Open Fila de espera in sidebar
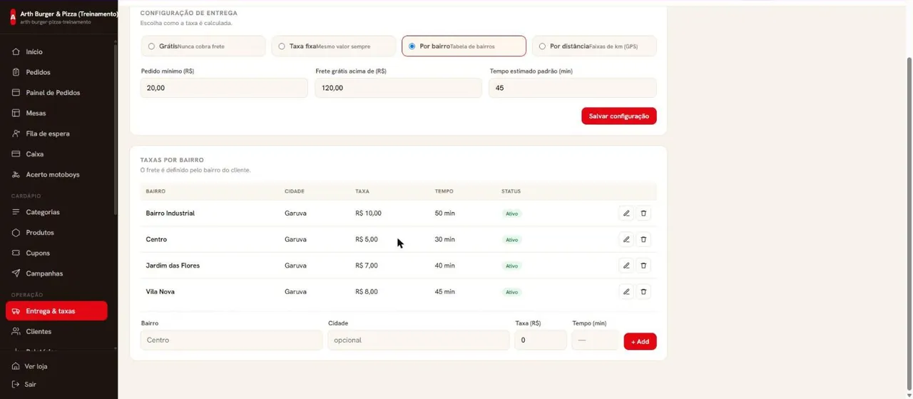Screen dimensions: 913x399 pyautogui.click(x=56, y=133)
